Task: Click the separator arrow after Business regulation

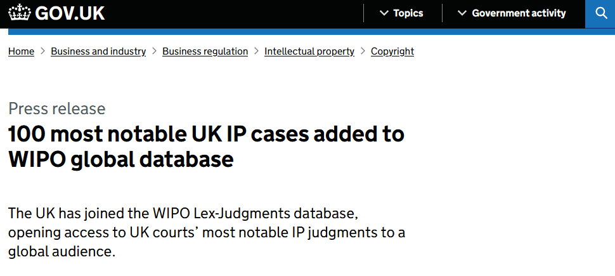Action: click(256, 51)
